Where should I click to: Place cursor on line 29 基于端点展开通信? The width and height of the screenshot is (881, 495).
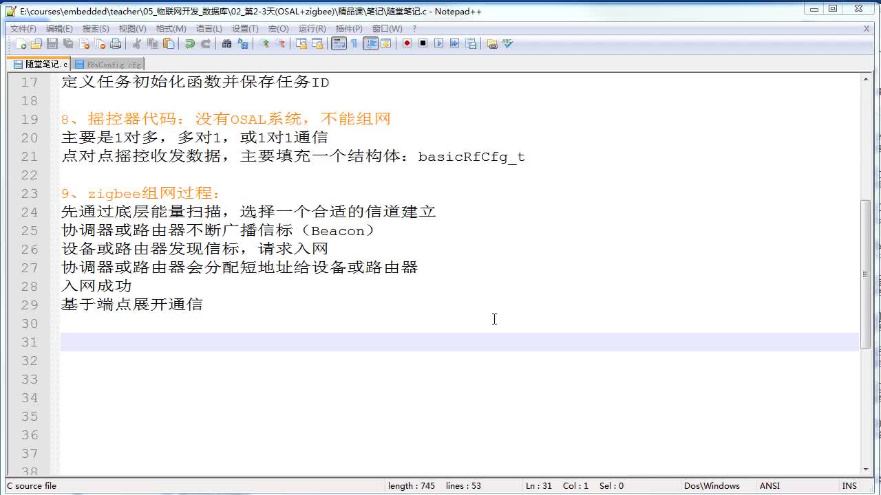(x=131, y=305)
